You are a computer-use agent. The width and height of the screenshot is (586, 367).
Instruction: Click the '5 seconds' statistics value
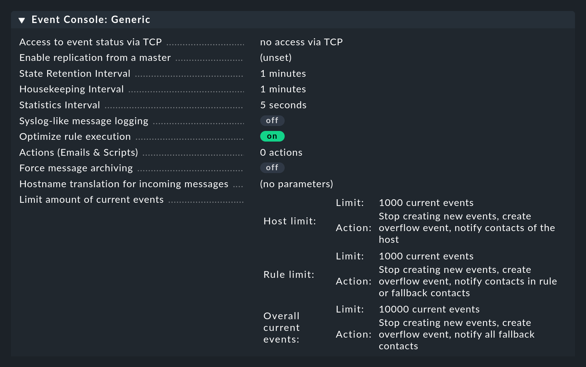pyautogui.click(x=283, y=105)
